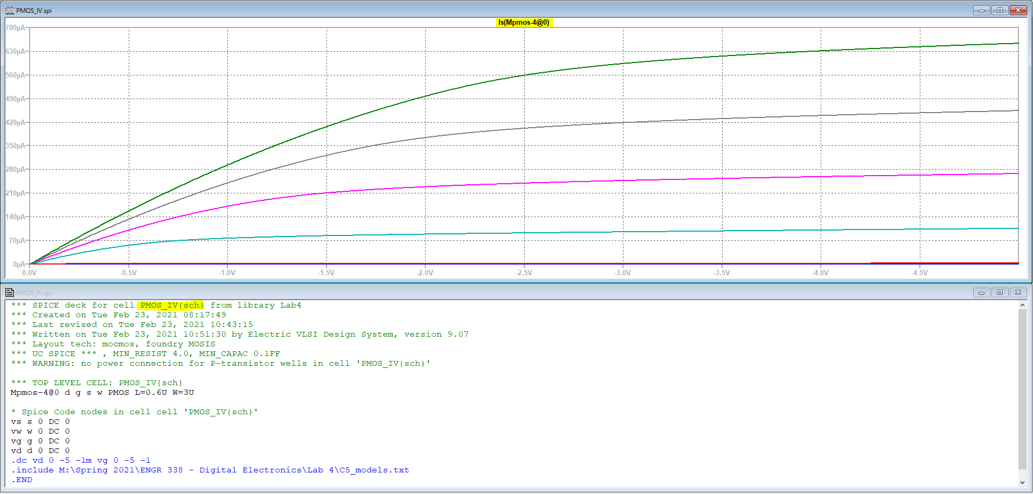1033x494 pixels.
Task: Click the netlist vertical scrollbar thumb
Action: tap(1022, 388)
